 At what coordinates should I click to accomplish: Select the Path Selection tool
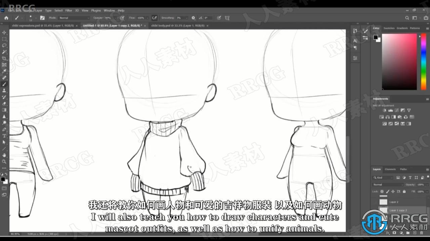(x=4, y=142)
